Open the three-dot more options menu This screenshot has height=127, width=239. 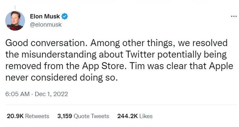click(x=234, y=16)
